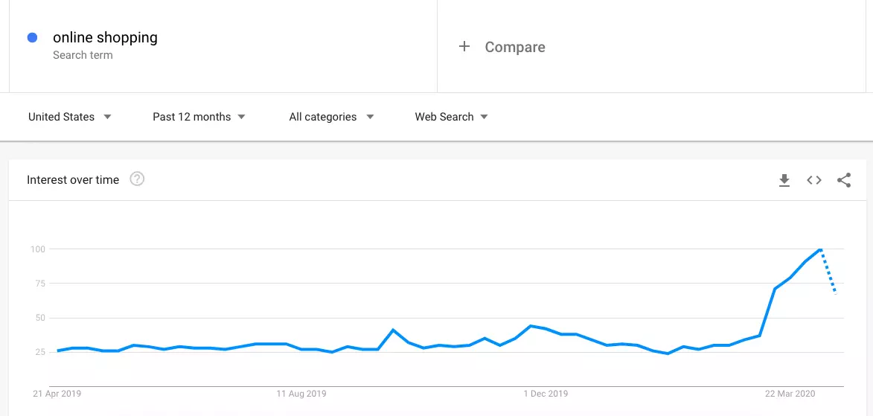The width and height of the screenshot is (873, 416).
Task: Click the Search term subtitle text
Action: 83,55
